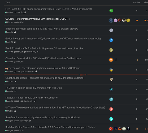The image size is (148, 133).
Task: Sort by the Topic column header
Action: point(8,2)
